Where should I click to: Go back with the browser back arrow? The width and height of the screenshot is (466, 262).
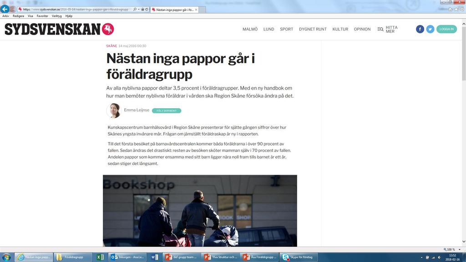pos(5,9)
